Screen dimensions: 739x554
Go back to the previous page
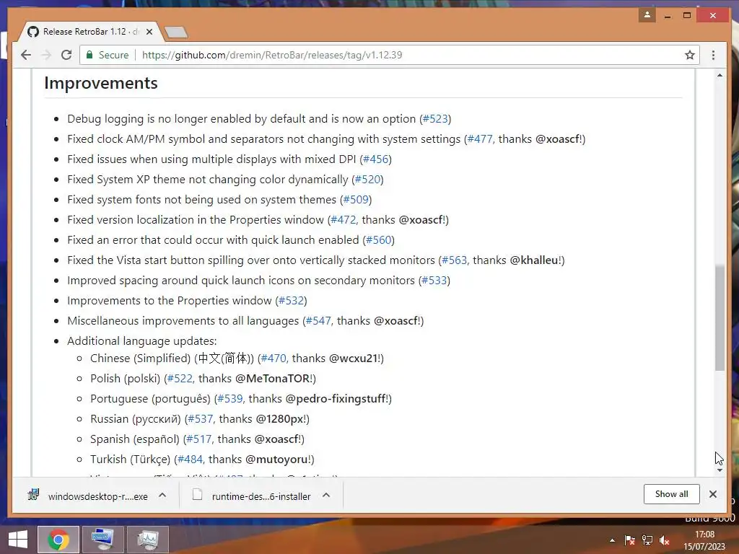26,55
